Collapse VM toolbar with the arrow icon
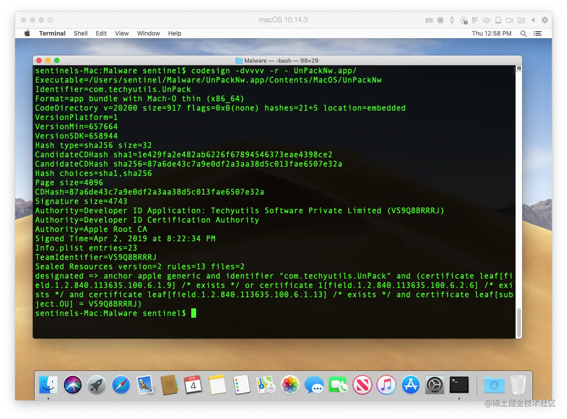This screenshot has width=567, height=419. click(x=533, y=20)
